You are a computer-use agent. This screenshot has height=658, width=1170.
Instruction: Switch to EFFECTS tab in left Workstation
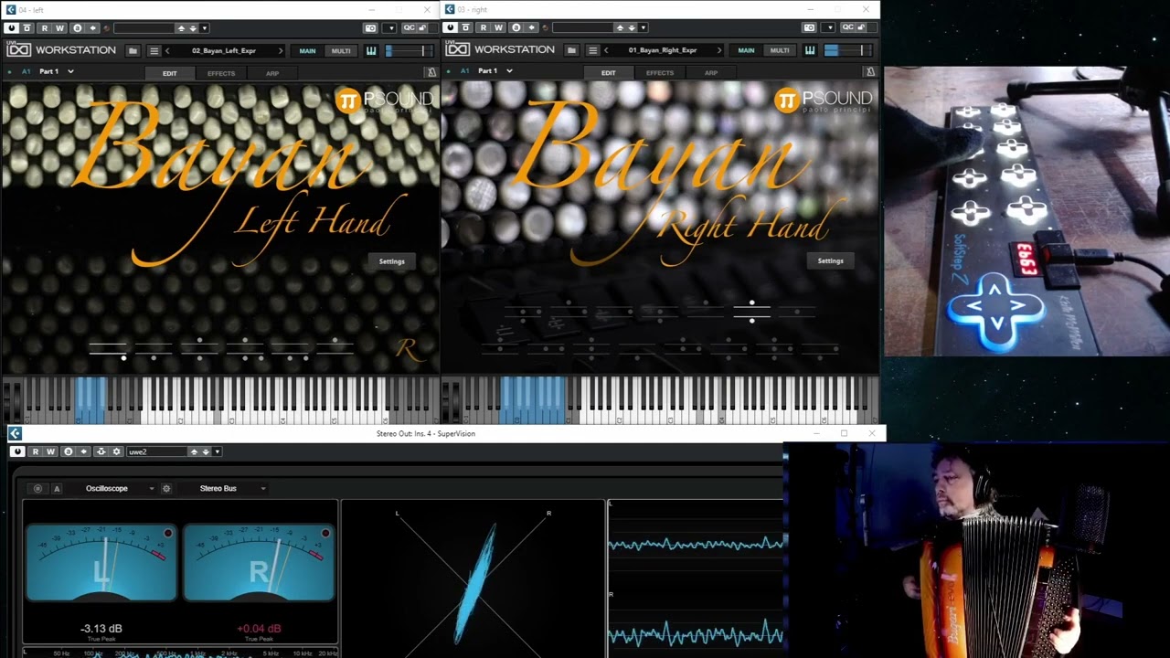pyautogui.click(x=221, y=73)
